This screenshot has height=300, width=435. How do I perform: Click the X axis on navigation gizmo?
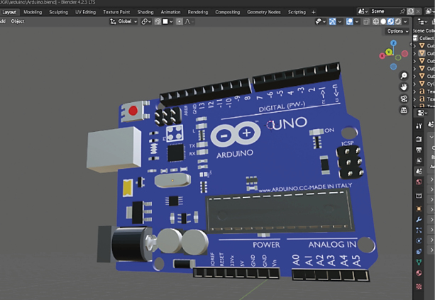click(x=382, y=56)
